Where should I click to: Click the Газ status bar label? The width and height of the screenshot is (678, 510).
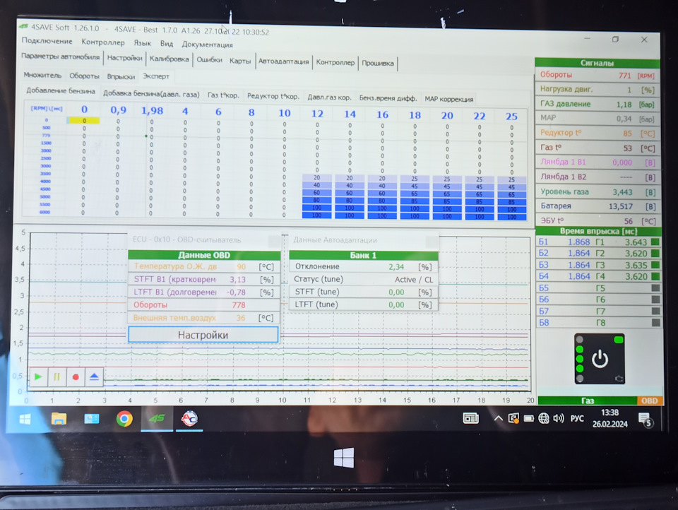[587, 401]
